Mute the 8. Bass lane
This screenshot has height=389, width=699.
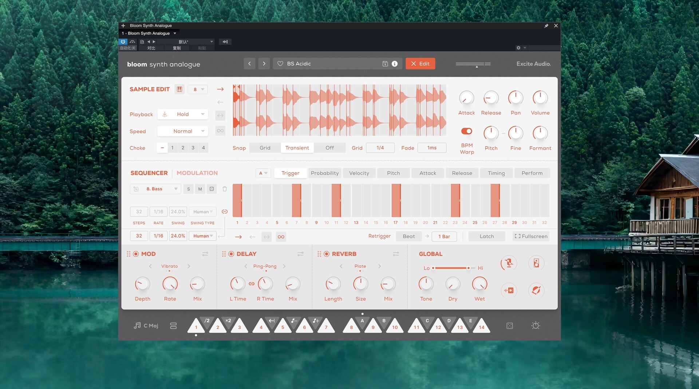(x=200, y=189)
